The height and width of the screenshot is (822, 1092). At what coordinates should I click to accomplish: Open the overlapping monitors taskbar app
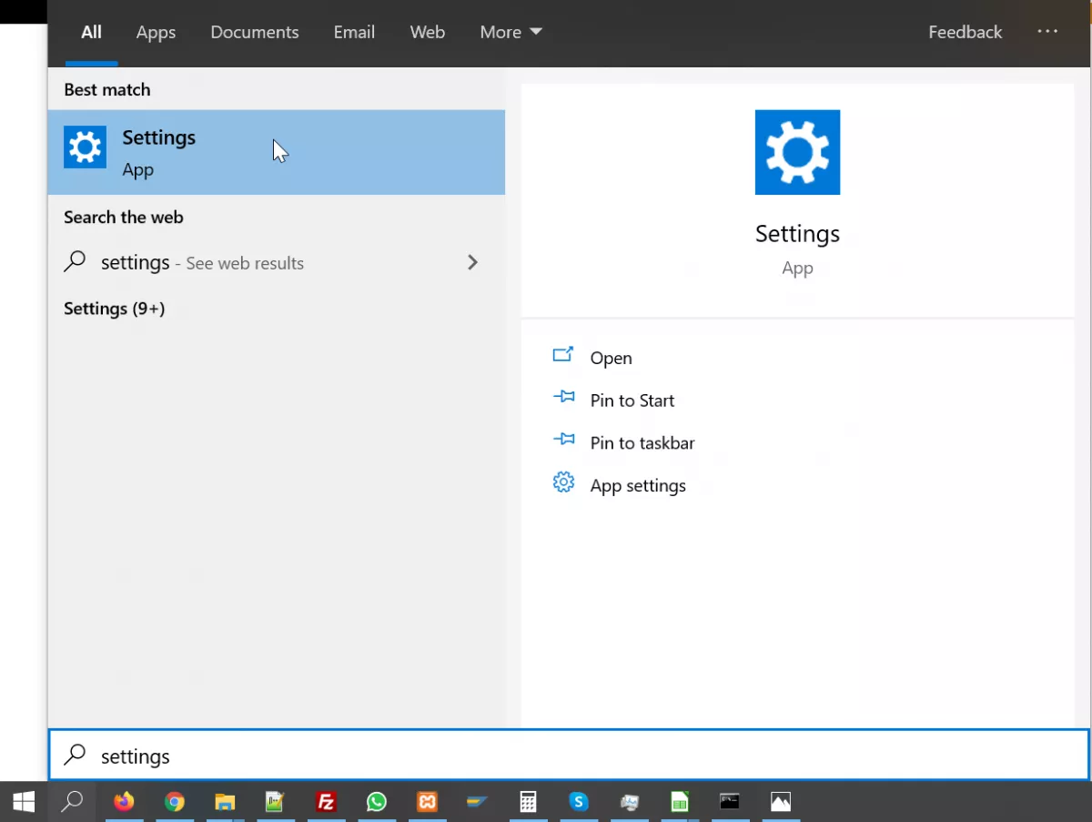629,802
